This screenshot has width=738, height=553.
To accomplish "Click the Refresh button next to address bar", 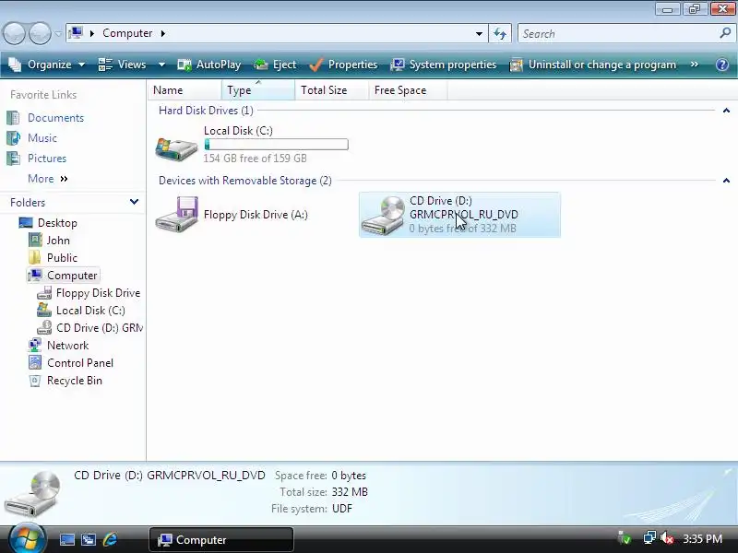I will click(500, 34).
